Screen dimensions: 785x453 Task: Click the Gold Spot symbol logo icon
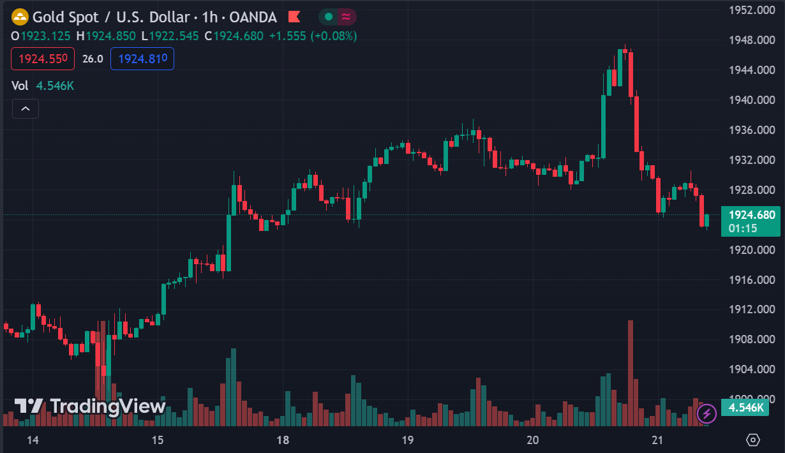click(x=20, y=17)
